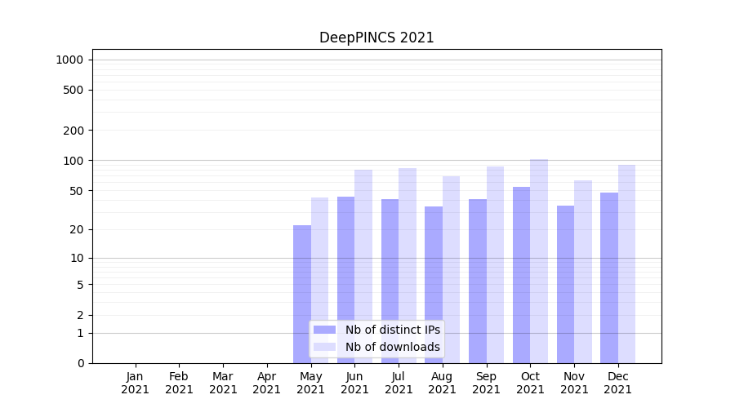Viewport: 735px width, 408px height.
Task: Click the 'Jan 2021' x-axis label
Action: (135, 383)
